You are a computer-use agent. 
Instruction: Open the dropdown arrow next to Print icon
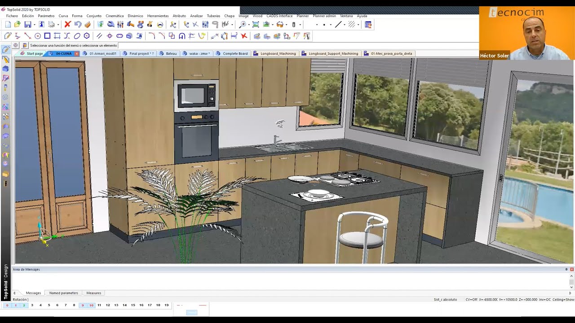point(58,25)
